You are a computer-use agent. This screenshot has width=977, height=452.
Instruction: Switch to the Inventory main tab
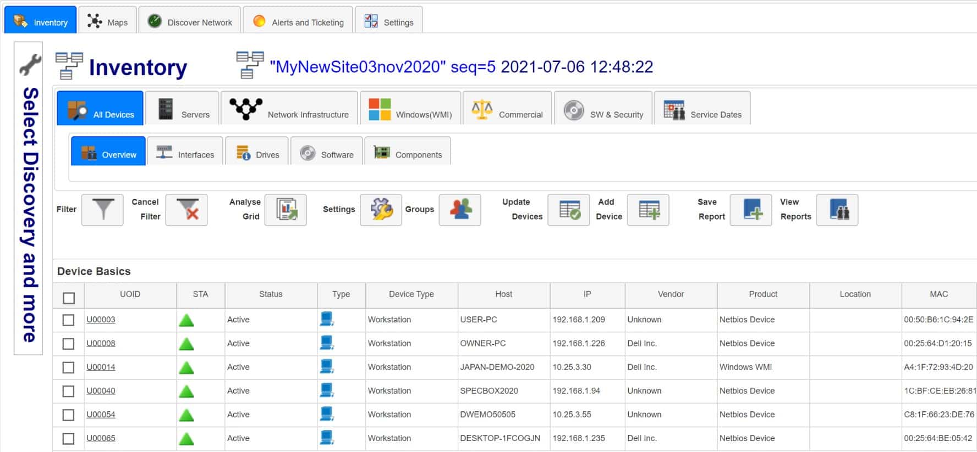click(41, 20)
